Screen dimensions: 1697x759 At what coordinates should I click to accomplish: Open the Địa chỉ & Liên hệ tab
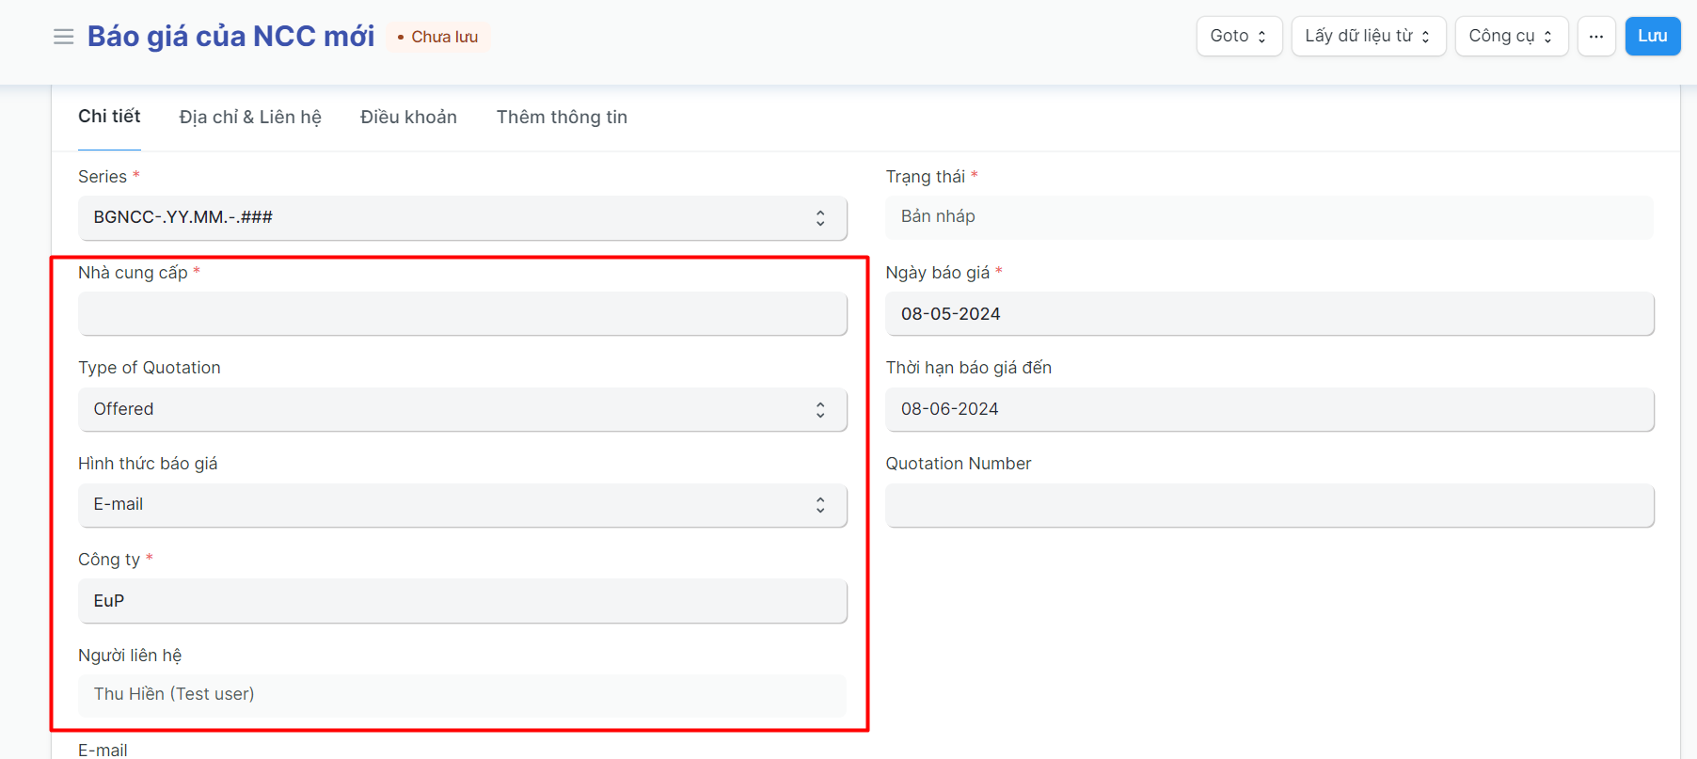[x=250, y=118]
